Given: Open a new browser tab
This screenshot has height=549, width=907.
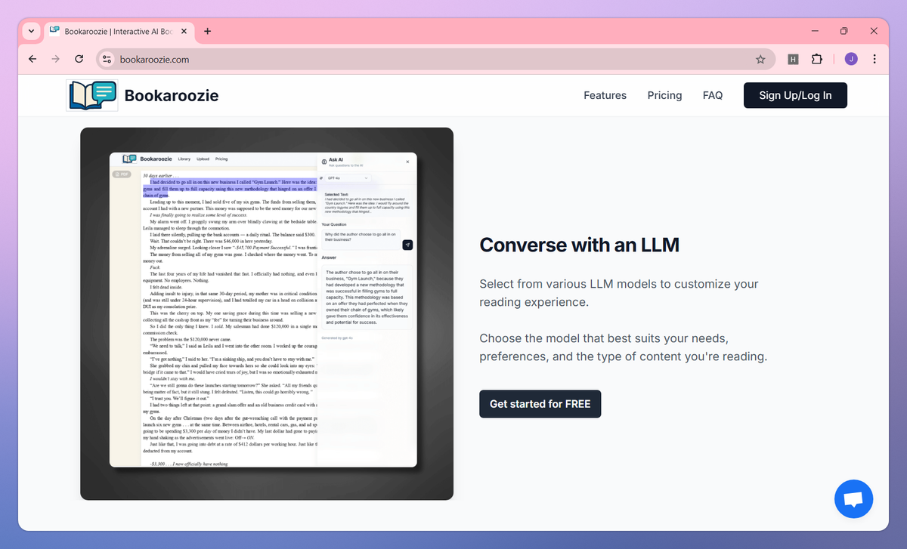Looking at the screenshot, I should pyautogui.click(x=207, y=31).
